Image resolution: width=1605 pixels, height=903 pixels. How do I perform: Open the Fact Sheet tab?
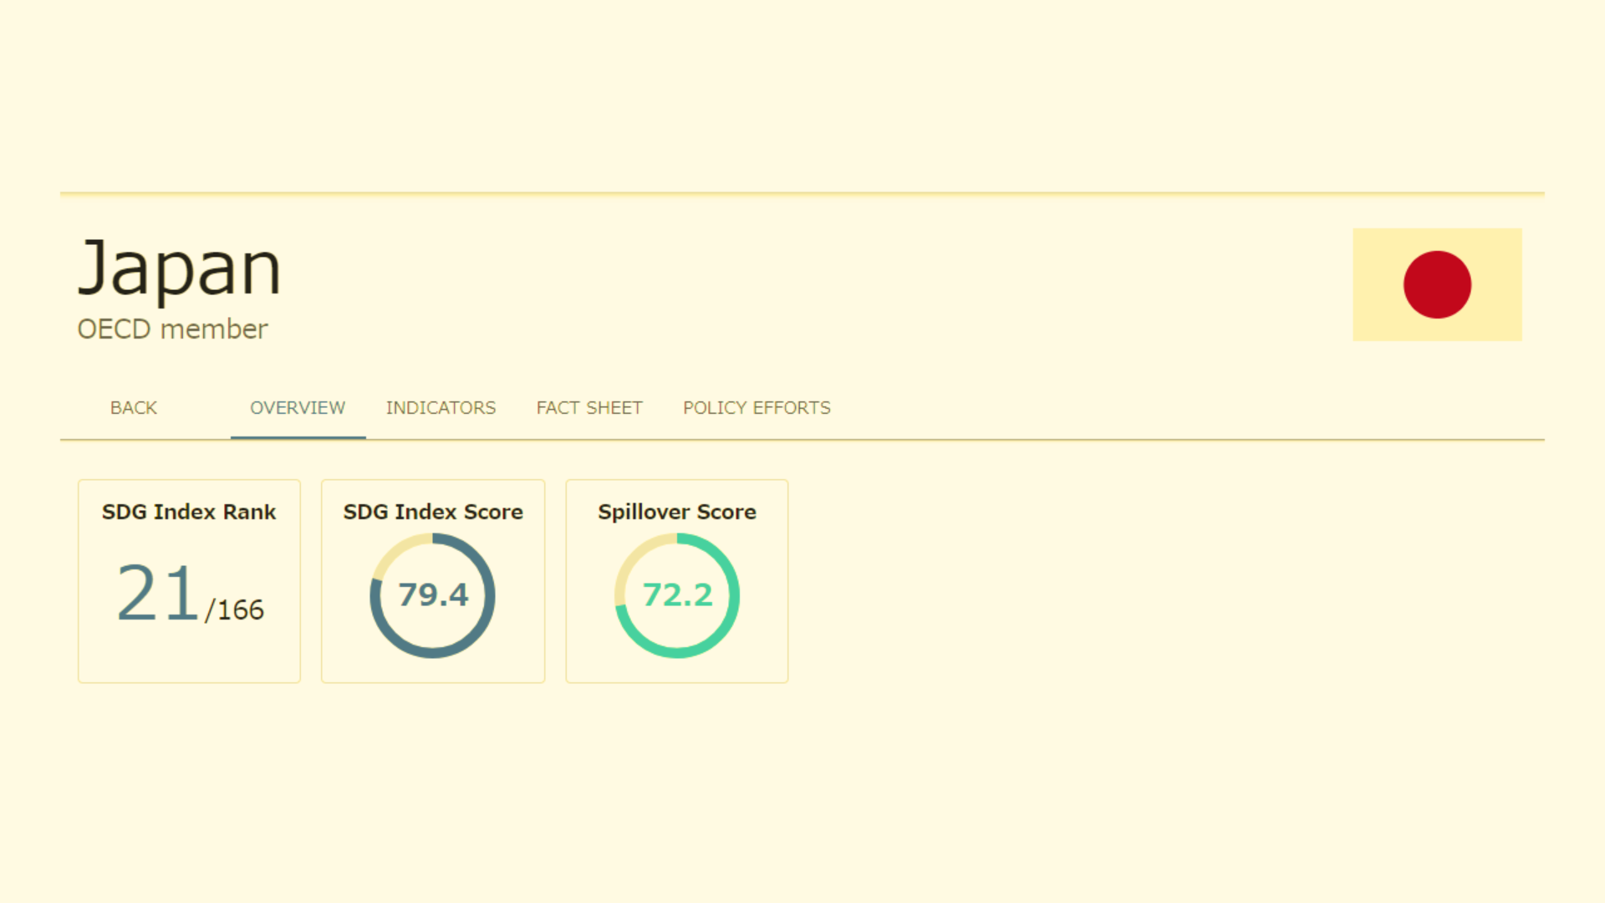point(589,408)
